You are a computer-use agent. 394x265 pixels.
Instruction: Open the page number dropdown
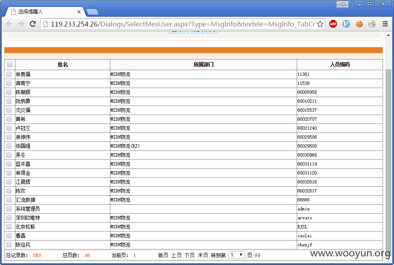click(x=236, y=255)
